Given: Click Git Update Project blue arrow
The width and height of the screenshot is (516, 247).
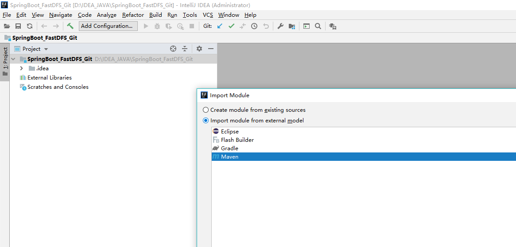Looking at the screenshot, I should pos(220,26).
